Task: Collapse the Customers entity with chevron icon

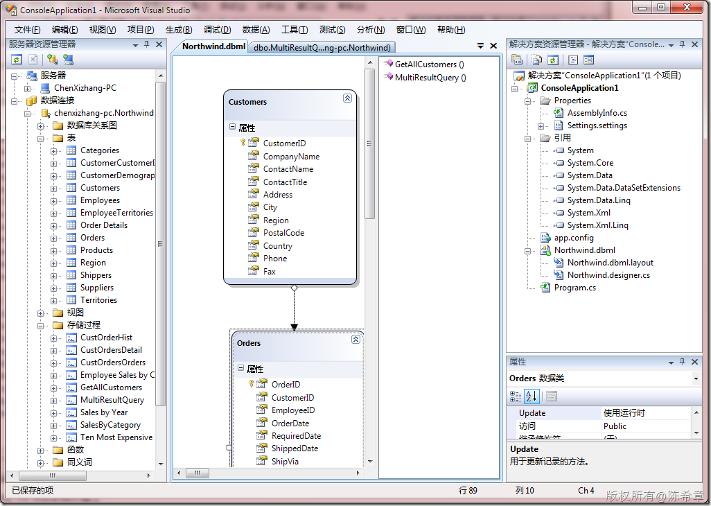Action: [347, 98]
